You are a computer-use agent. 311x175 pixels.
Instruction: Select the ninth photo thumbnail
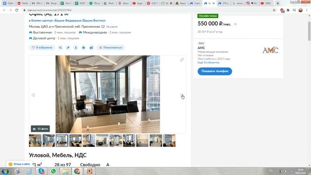click(x=142, y=140)
